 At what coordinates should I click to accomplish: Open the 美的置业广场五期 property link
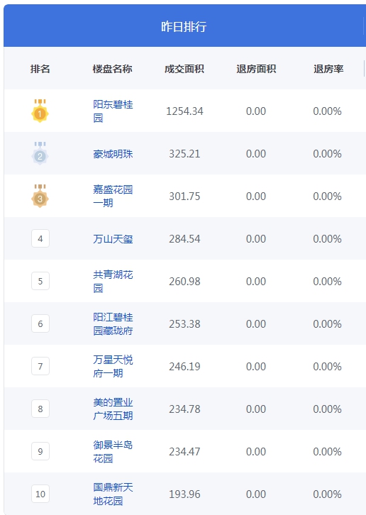click(x=113, y=409)
